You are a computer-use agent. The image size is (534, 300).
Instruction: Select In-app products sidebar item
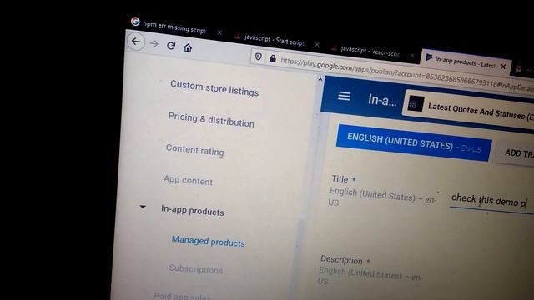pos(193,210)
